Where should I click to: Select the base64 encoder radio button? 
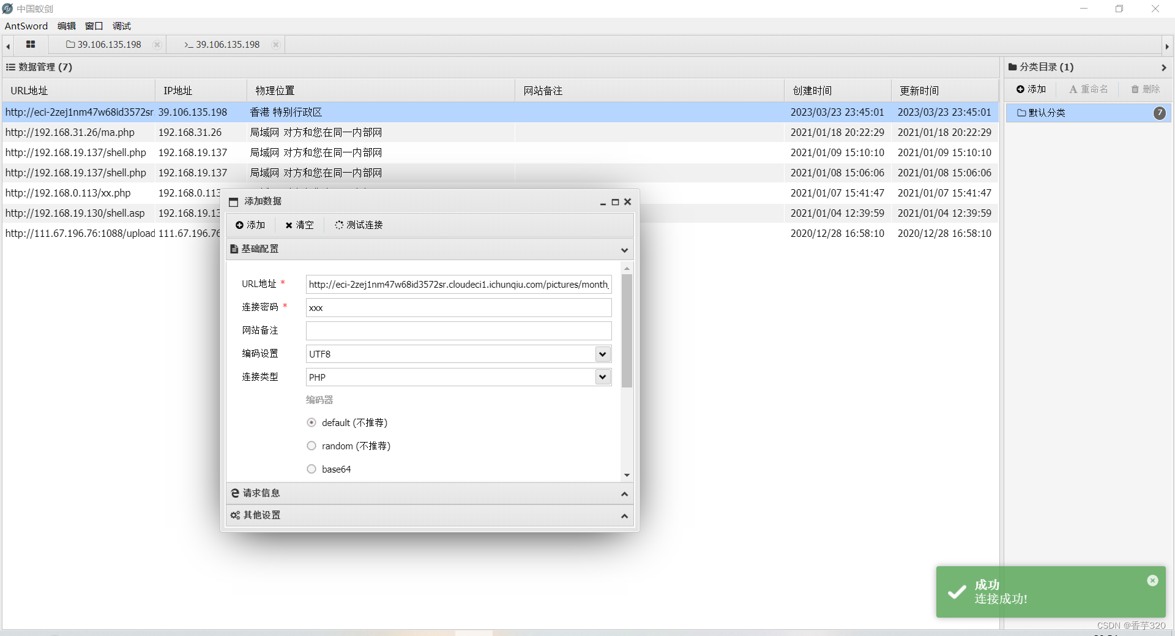[x=311, y=469]
